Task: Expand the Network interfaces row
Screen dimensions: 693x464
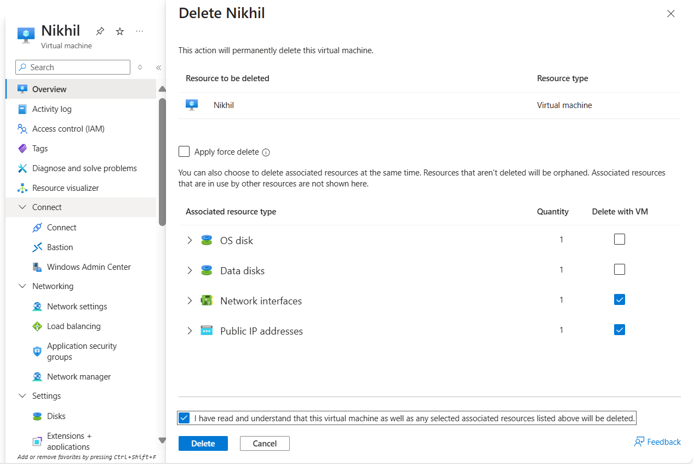Action: (190, 301)
